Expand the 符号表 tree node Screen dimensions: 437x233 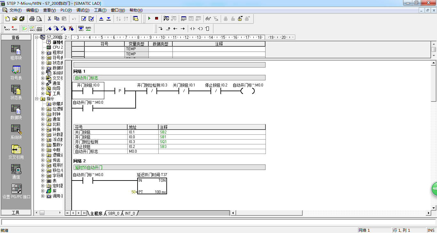coord(43,58)
